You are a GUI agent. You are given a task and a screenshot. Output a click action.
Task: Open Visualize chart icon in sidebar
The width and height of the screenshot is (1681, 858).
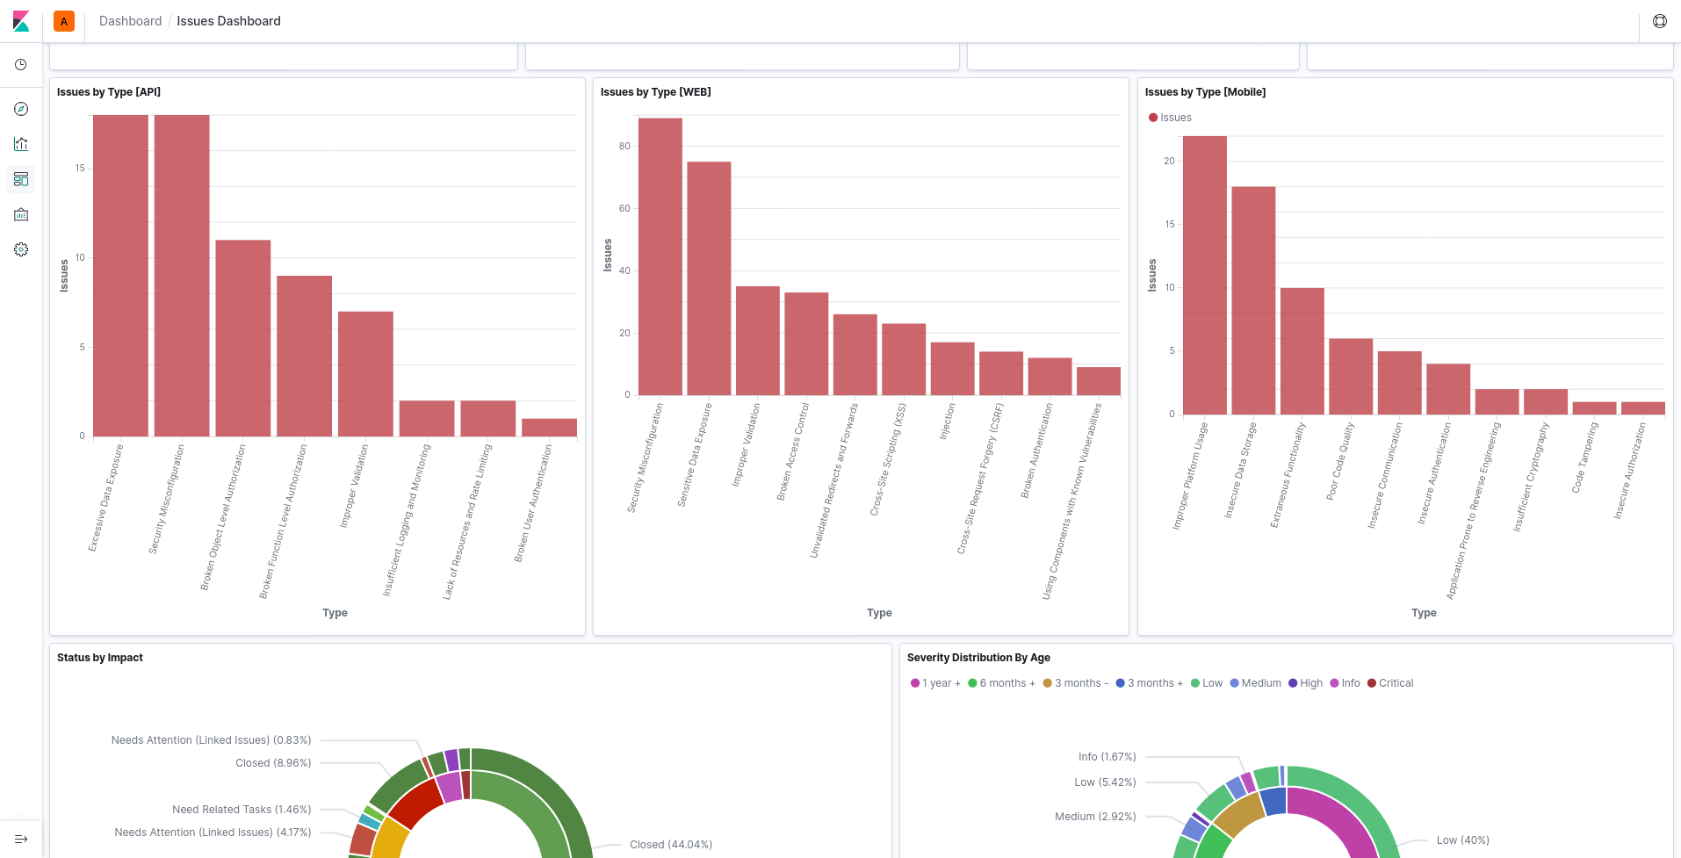click(x=21, y=144)
